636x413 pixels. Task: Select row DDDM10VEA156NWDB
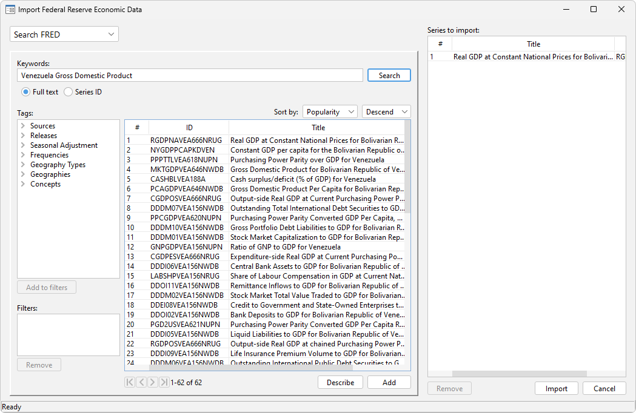265,228
